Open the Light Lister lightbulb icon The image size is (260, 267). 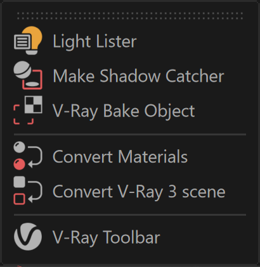click(28, 40)
